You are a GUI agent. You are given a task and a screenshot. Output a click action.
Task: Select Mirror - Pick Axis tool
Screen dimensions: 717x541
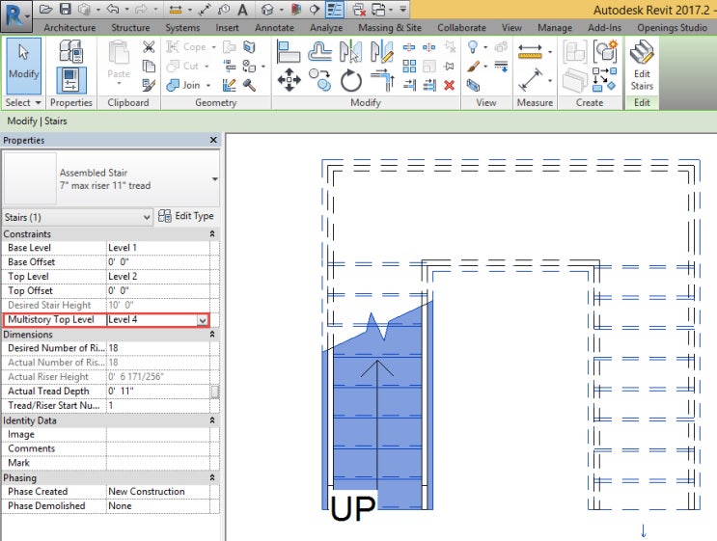(x=350, y=52)
